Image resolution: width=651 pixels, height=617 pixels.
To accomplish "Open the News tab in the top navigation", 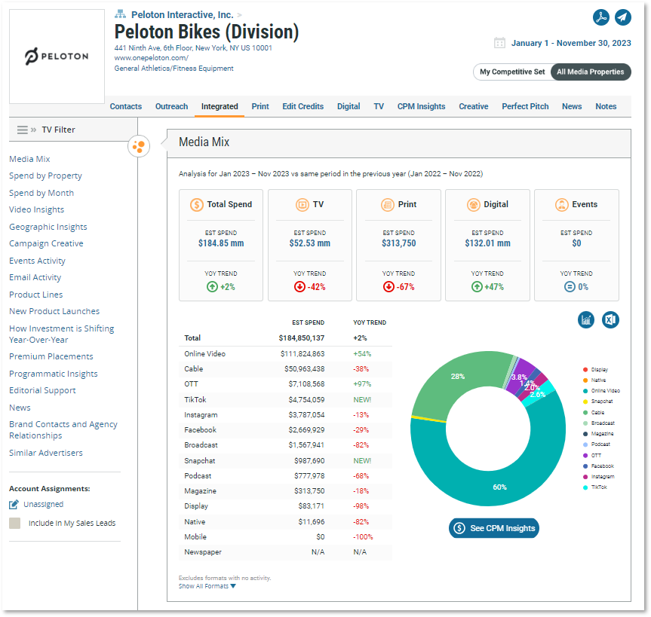I will 572,106.
